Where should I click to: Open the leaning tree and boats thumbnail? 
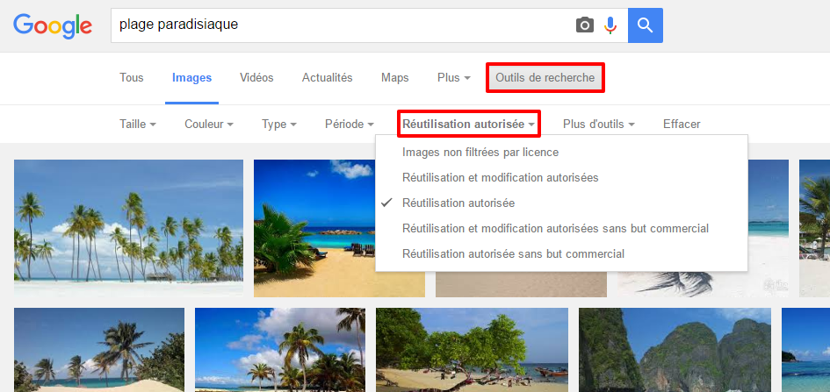point(473,350)
